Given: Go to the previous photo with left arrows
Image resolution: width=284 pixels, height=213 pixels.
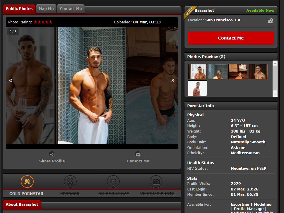Looking at the screenshot, I should coord(11,80).
